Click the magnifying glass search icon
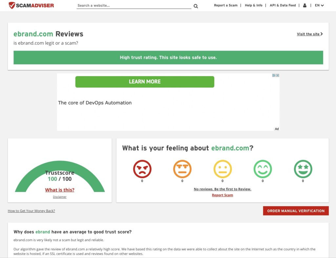The height and width of the screenshot is (258, 336). tap(196, 6)
